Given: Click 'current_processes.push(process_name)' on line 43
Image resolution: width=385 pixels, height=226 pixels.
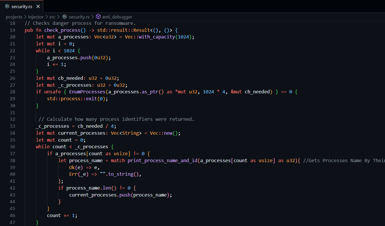Looking at the screenshot, I should click(119, 195).
